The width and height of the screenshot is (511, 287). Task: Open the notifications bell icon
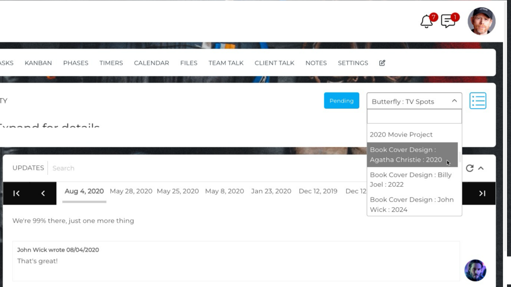click(x=427, y=21)
